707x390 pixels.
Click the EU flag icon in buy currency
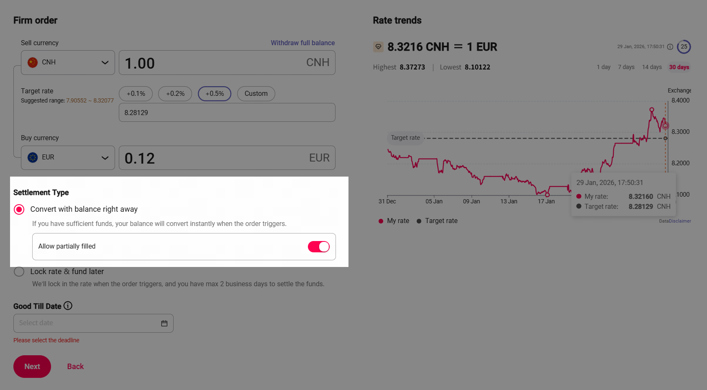[x=33, y=157]
